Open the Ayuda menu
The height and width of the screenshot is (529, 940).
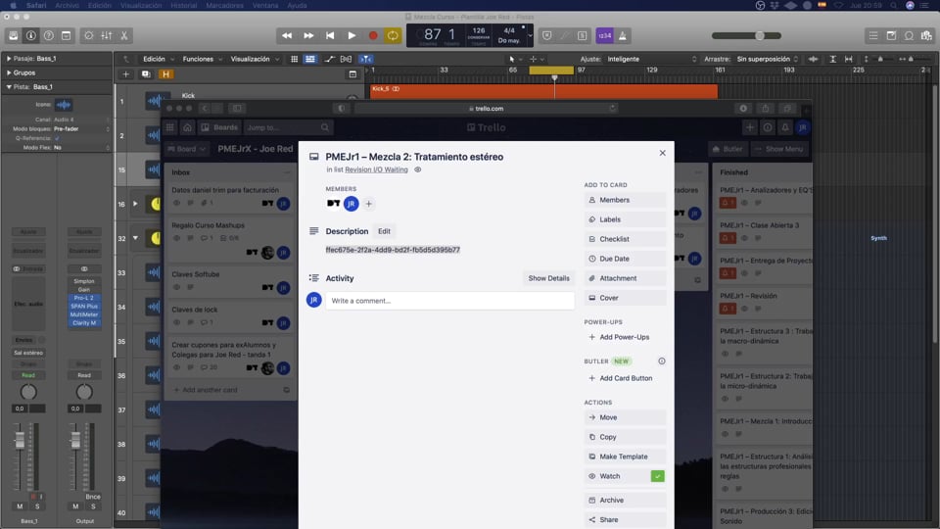pos(297,6)
